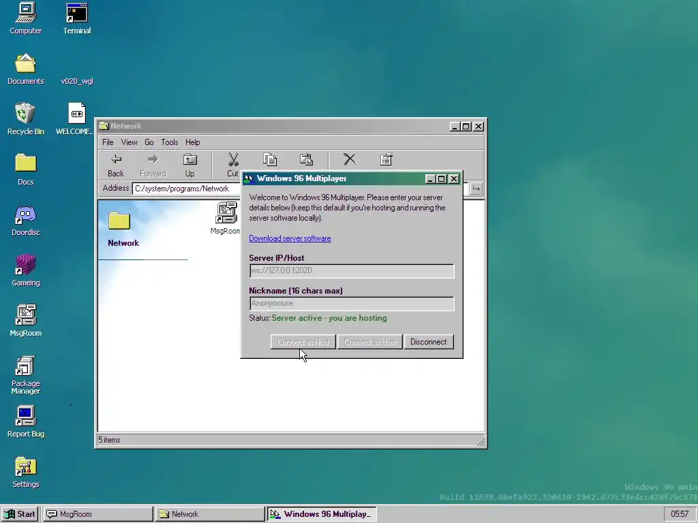Screen dimensions: 698x523
Task: Open the Report Bug desktop shortcut
Action: pos(25,422)
